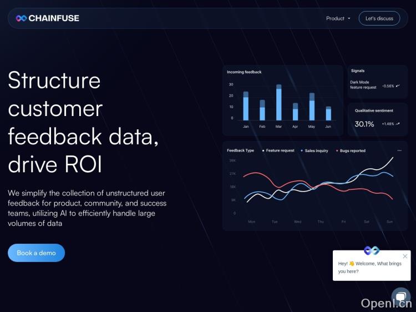Click the upward trend arrow beside +1.48%
The height and width of the screenshot is (312, 416).
coord(398,124)
